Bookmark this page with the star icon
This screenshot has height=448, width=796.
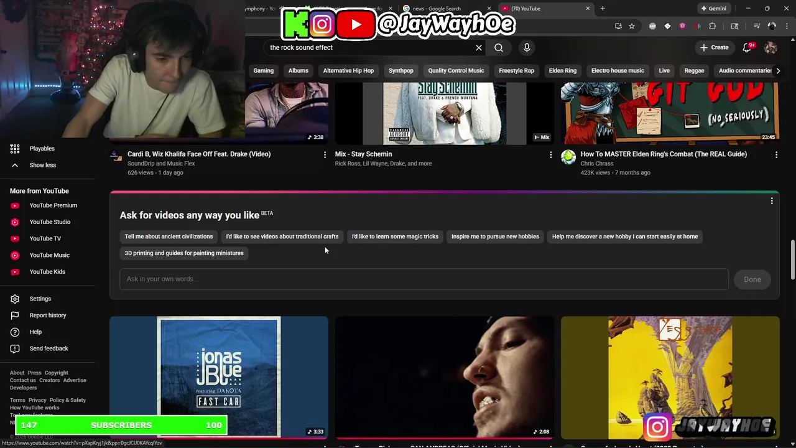point(632,26)
